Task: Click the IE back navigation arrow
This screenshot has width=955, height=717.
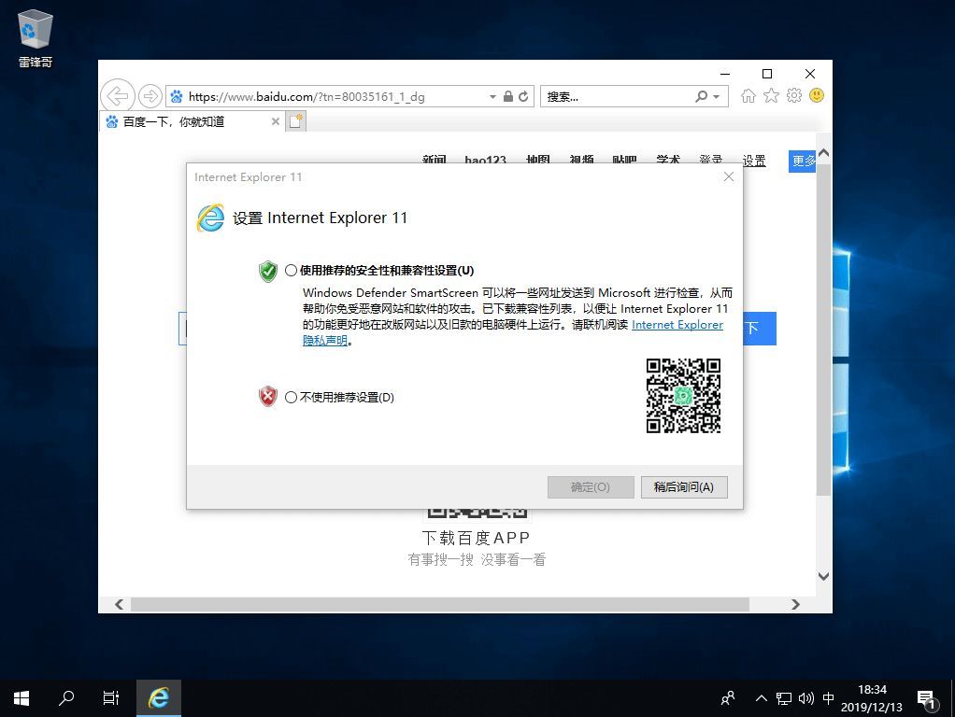Action: click(x=117, y=96)
